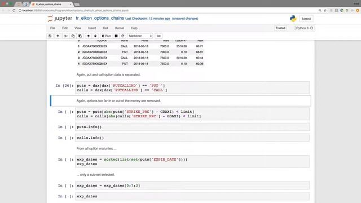Open the Help menu
The width and height of the screenshot is (361, 203).
134,28
